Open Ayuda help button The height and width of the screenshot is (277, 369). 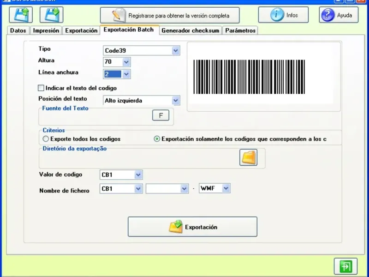[339, 15]
